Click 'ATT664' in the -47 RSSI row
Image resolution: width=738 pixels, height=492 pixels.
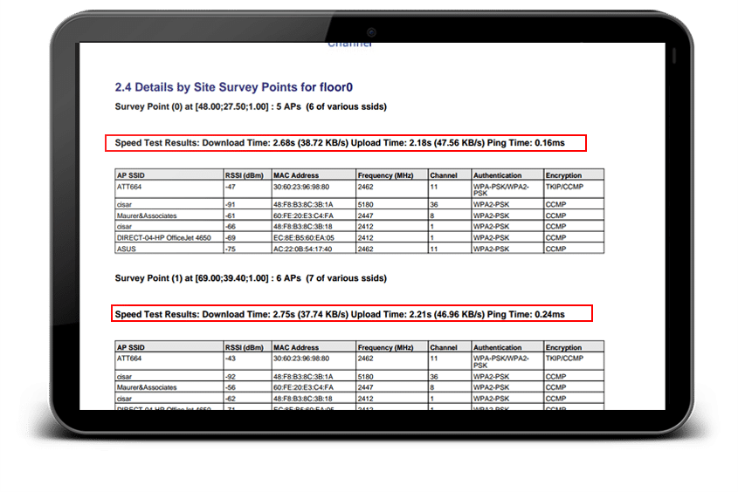(x=129, y=187)
